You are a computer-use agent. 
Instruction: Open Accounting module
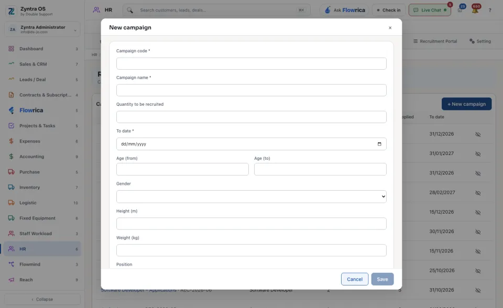coord(42,157)
